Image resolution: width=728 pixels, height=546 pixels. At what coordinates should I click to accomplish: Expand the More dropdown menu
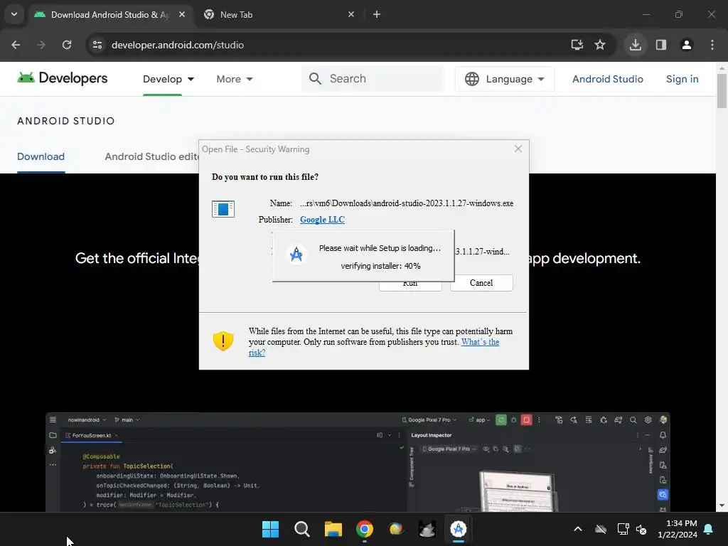point(235,79)
